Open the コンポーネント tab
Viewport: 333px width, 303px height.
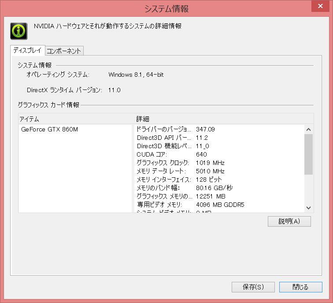(x=64, y=51)
